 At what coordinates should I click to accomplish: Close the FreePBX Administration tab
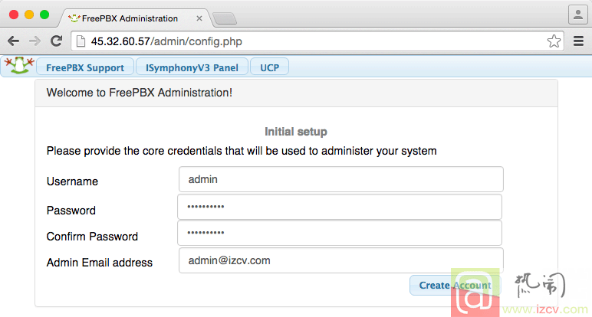click(199, 18)
